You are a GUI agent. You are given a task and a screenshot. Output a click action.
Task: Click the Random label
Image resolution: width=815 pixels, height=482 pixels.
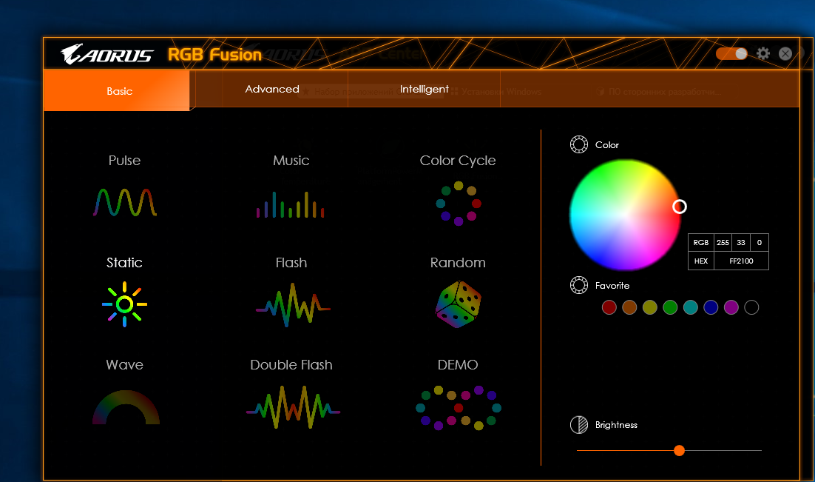click(x=458, y=262)
